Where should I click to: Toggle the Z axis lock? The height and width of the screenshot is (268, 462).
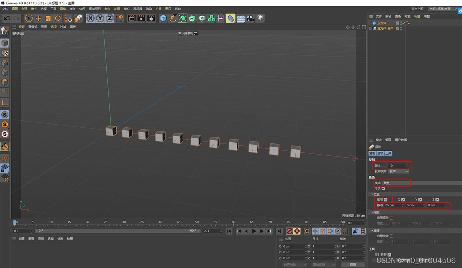click(110, 18)
